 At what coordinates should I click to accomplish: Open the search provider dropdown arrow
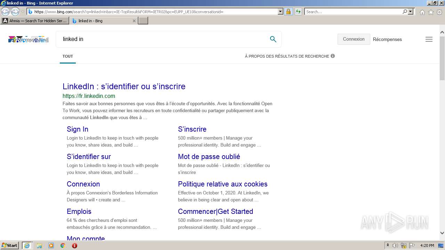411,12
